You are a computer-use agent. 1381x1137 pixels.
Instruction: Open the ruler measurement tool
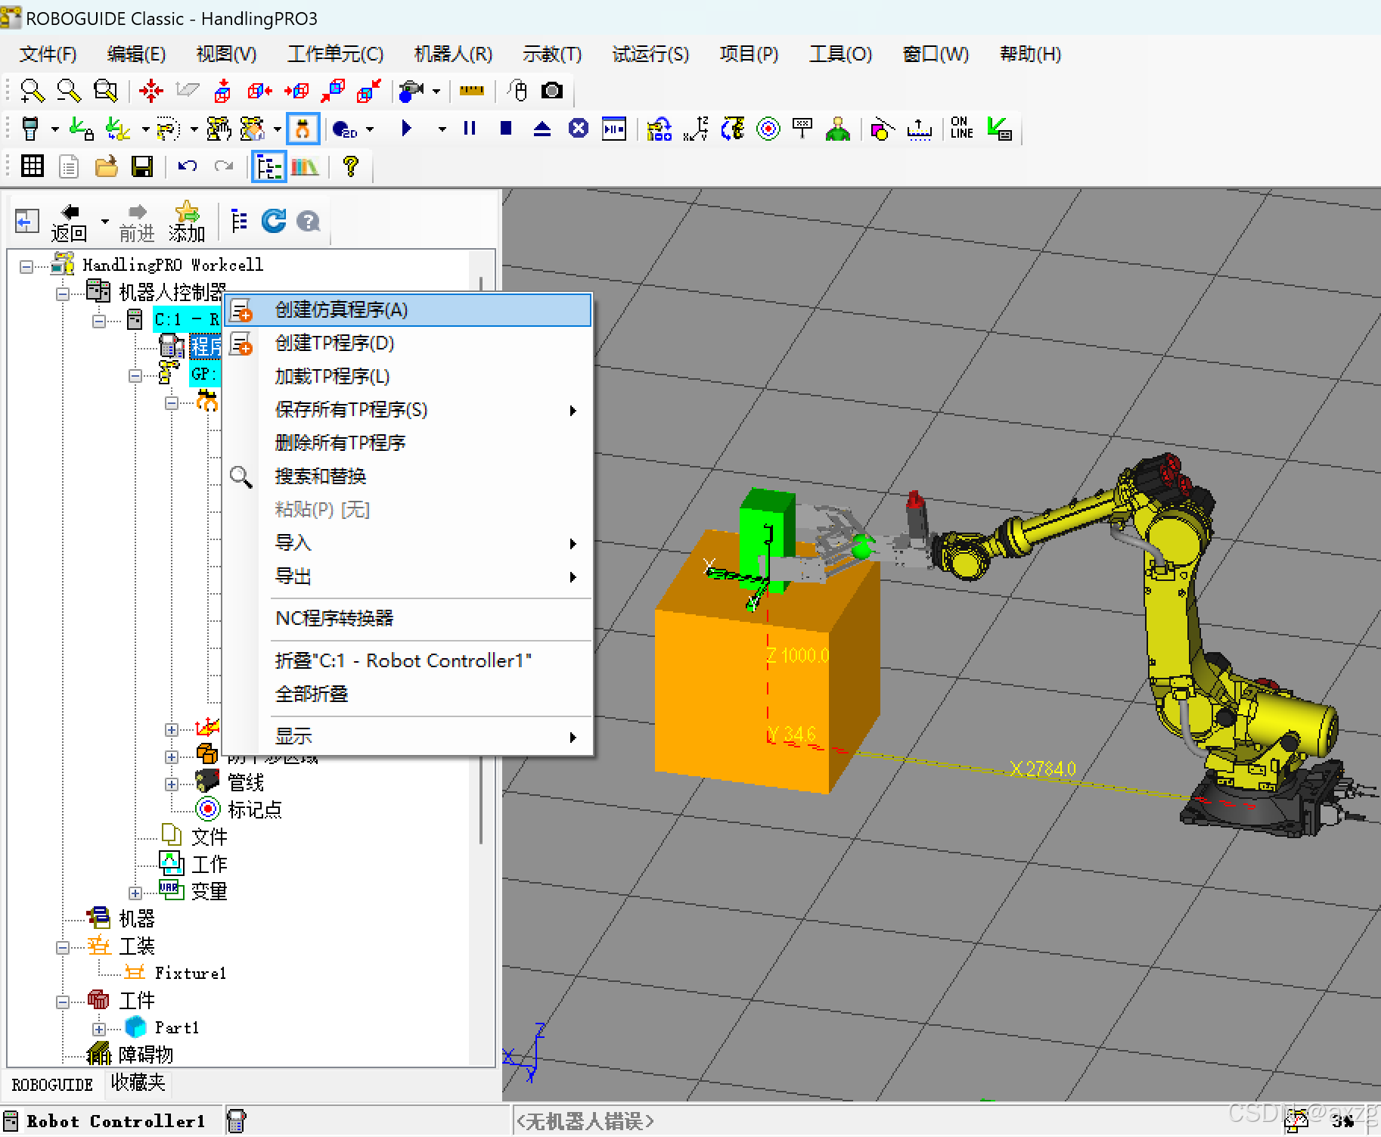coord(471,91)
